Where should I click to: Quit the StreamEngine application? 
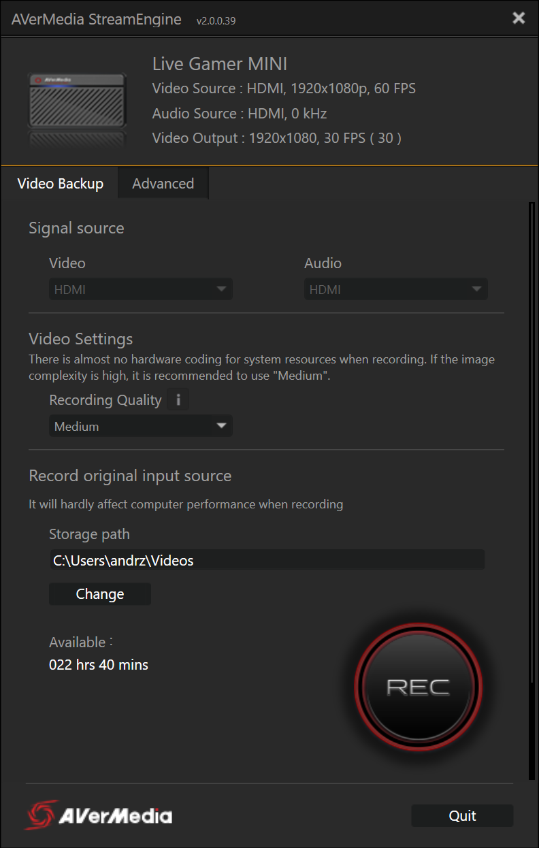pos(463,815)
